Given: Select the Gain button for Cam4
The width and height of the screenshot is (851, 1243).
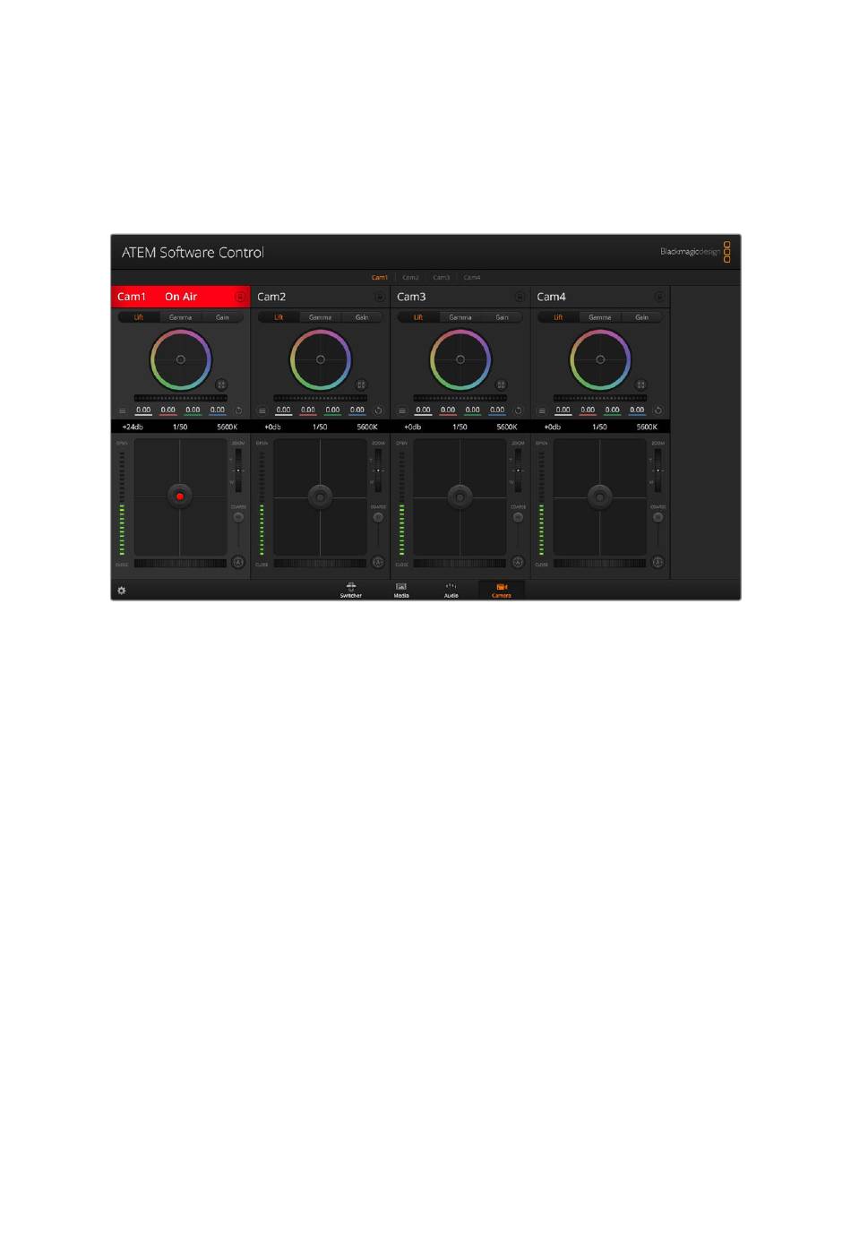Looking at the screenshot, I should (x=641, y=317).
